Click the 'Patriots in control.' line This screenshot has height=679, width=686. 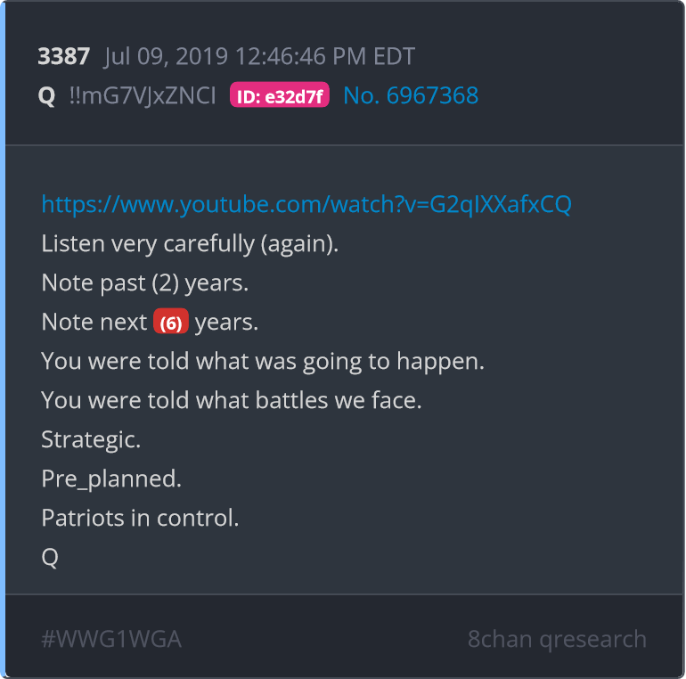point(140,518)
